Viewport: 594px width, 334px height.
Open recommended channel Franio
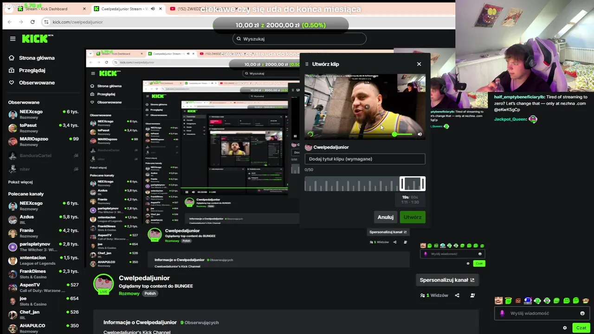tap(43, 233)
